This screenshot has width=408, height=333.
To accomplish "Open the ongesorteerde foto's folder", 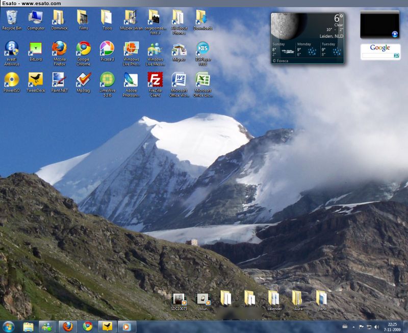I will pyautogui.click(x=155, y=22).
